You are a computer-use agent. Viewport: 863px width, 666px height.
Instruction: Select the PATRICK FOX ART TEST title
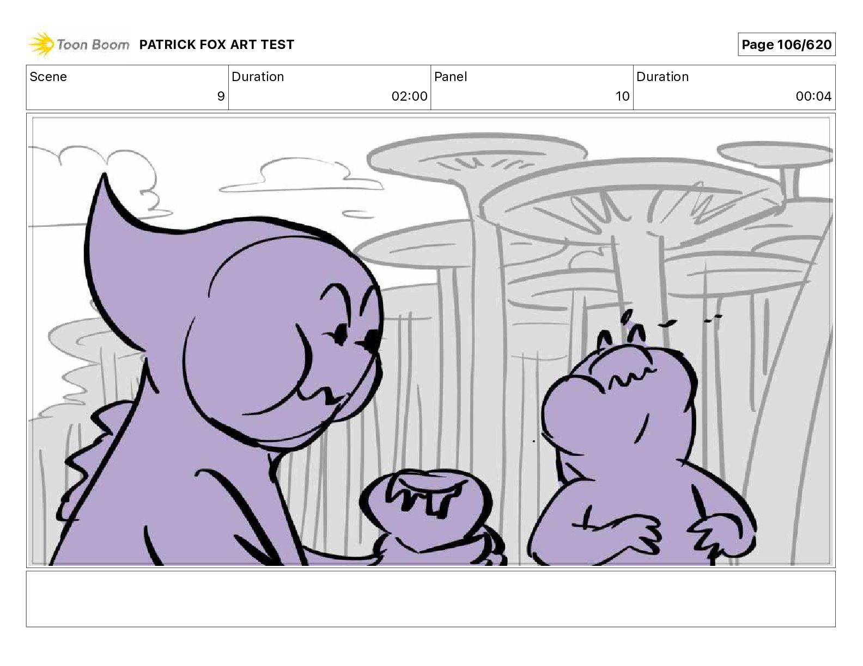click(216, 45)
